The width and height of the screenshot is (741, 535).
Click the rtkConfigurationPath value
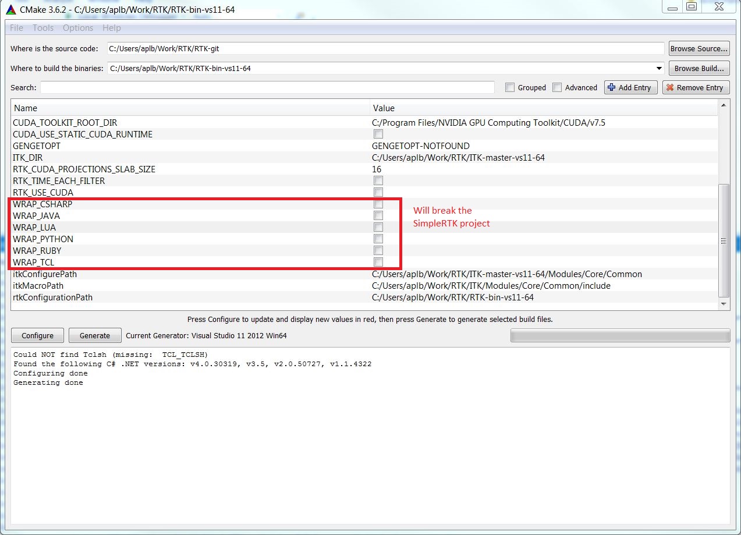point(453,297)
